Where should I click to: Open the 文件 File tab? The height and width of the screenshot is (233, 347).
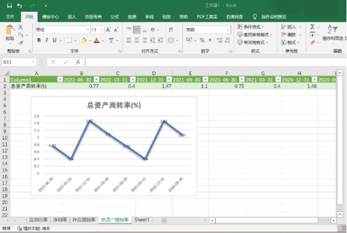[x=10, y=17]
